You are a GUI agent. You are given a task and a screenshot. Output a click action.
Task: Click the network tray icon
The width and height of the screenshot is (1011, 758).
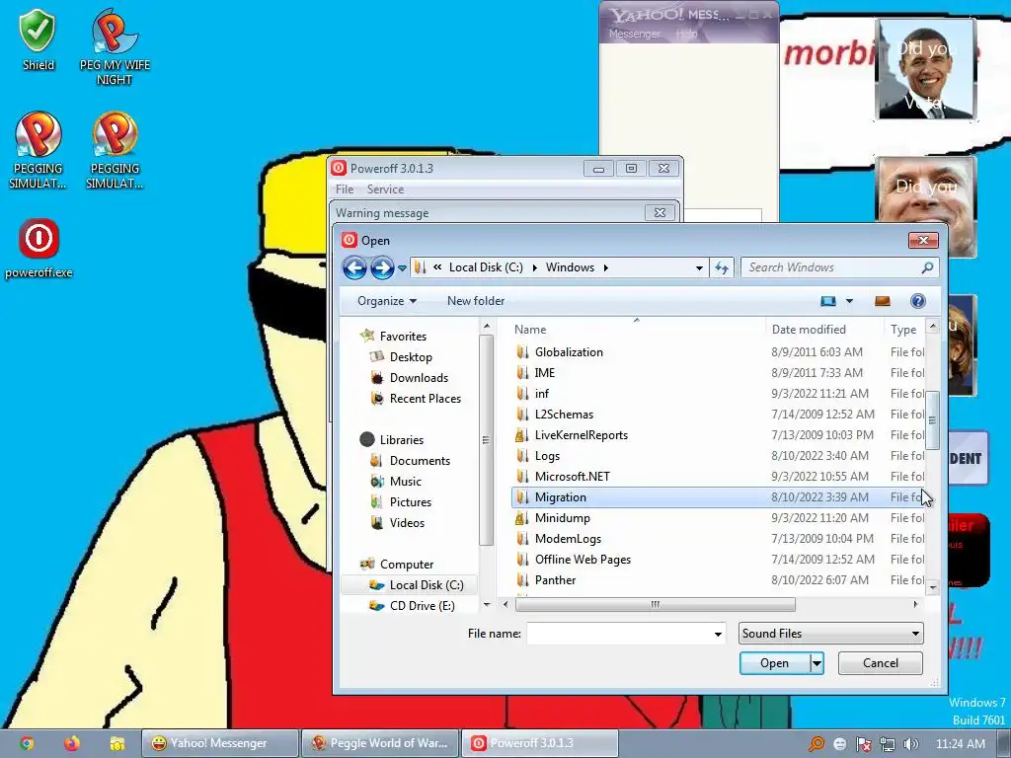click(x=888, y=744)
